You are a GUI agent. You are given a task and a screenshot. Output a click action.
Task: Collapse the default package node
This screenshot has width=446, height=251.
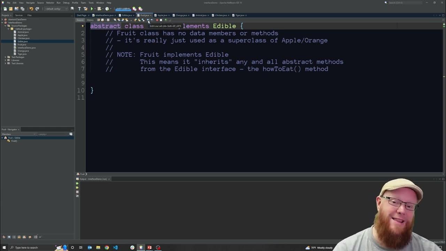pos(8,29)
